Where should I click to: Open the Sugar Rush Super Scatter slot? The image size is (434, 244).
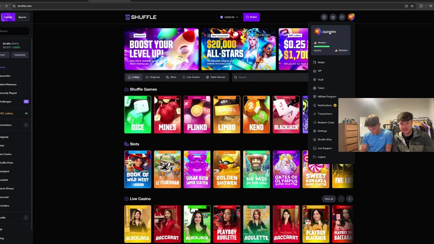click(x=197, y=169)
